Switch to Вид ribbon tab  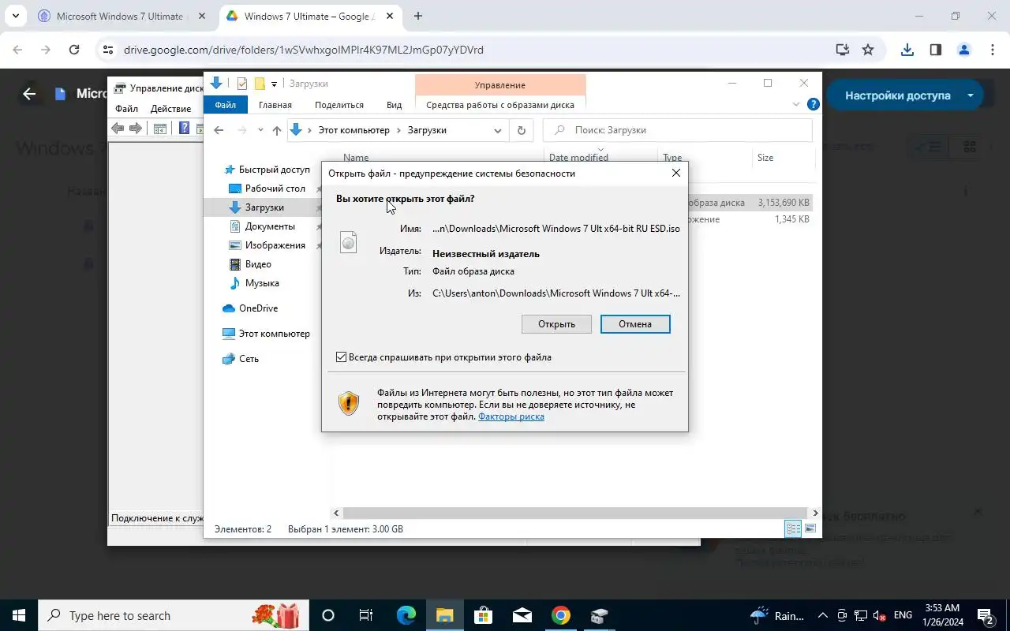coord(394,105)
